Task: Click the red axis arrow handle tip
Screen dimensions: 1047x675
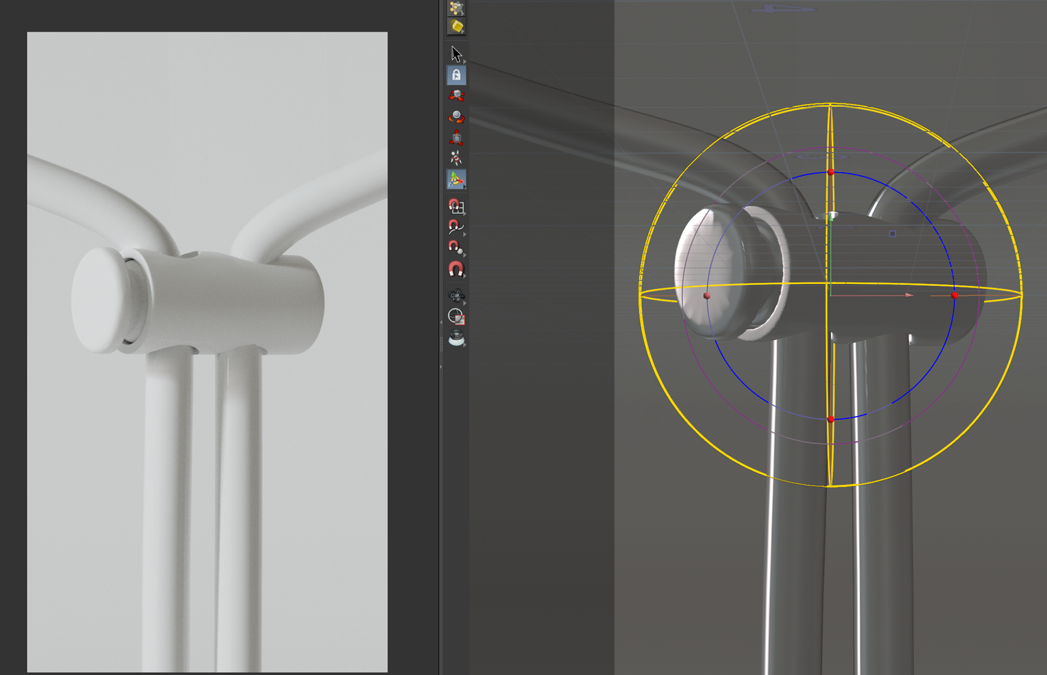Action: tap(909, 295)
